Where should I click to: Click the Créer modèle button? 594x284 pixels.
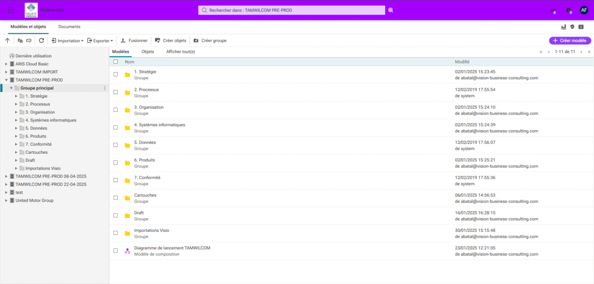point(570,40)
